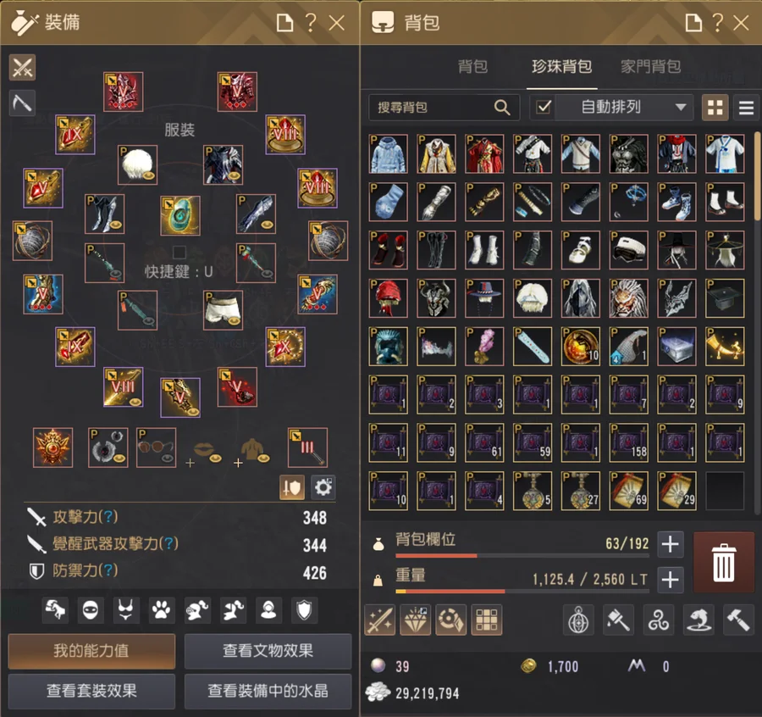Switch to grid view in inventory

(715, 107)
